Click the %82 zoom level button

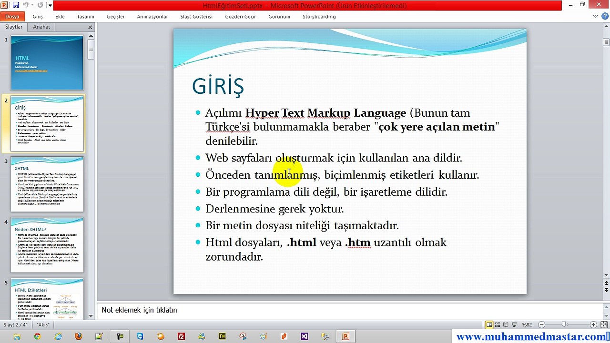[527, 325]
